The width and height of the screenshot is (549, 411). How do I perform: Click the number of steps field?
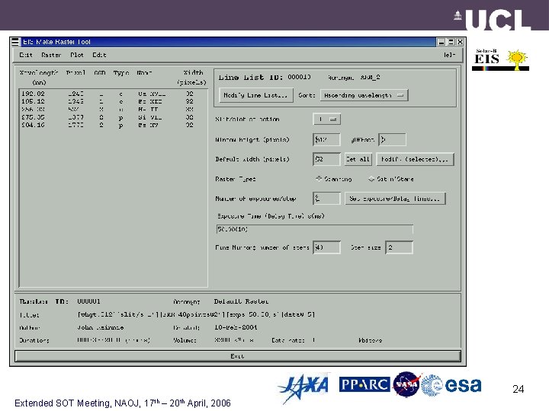pos(326,247)
